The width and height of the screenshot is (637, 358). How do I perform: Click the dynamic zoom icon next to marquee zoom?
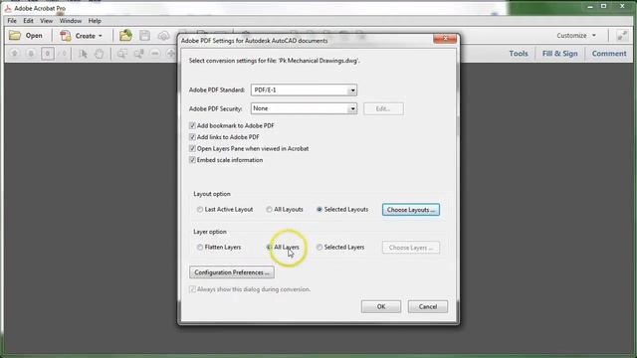tap(138, 54)
